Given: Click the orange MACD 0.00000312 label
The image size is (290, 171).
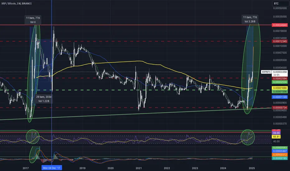Looking at the screenshot, I should click(280, 155).
